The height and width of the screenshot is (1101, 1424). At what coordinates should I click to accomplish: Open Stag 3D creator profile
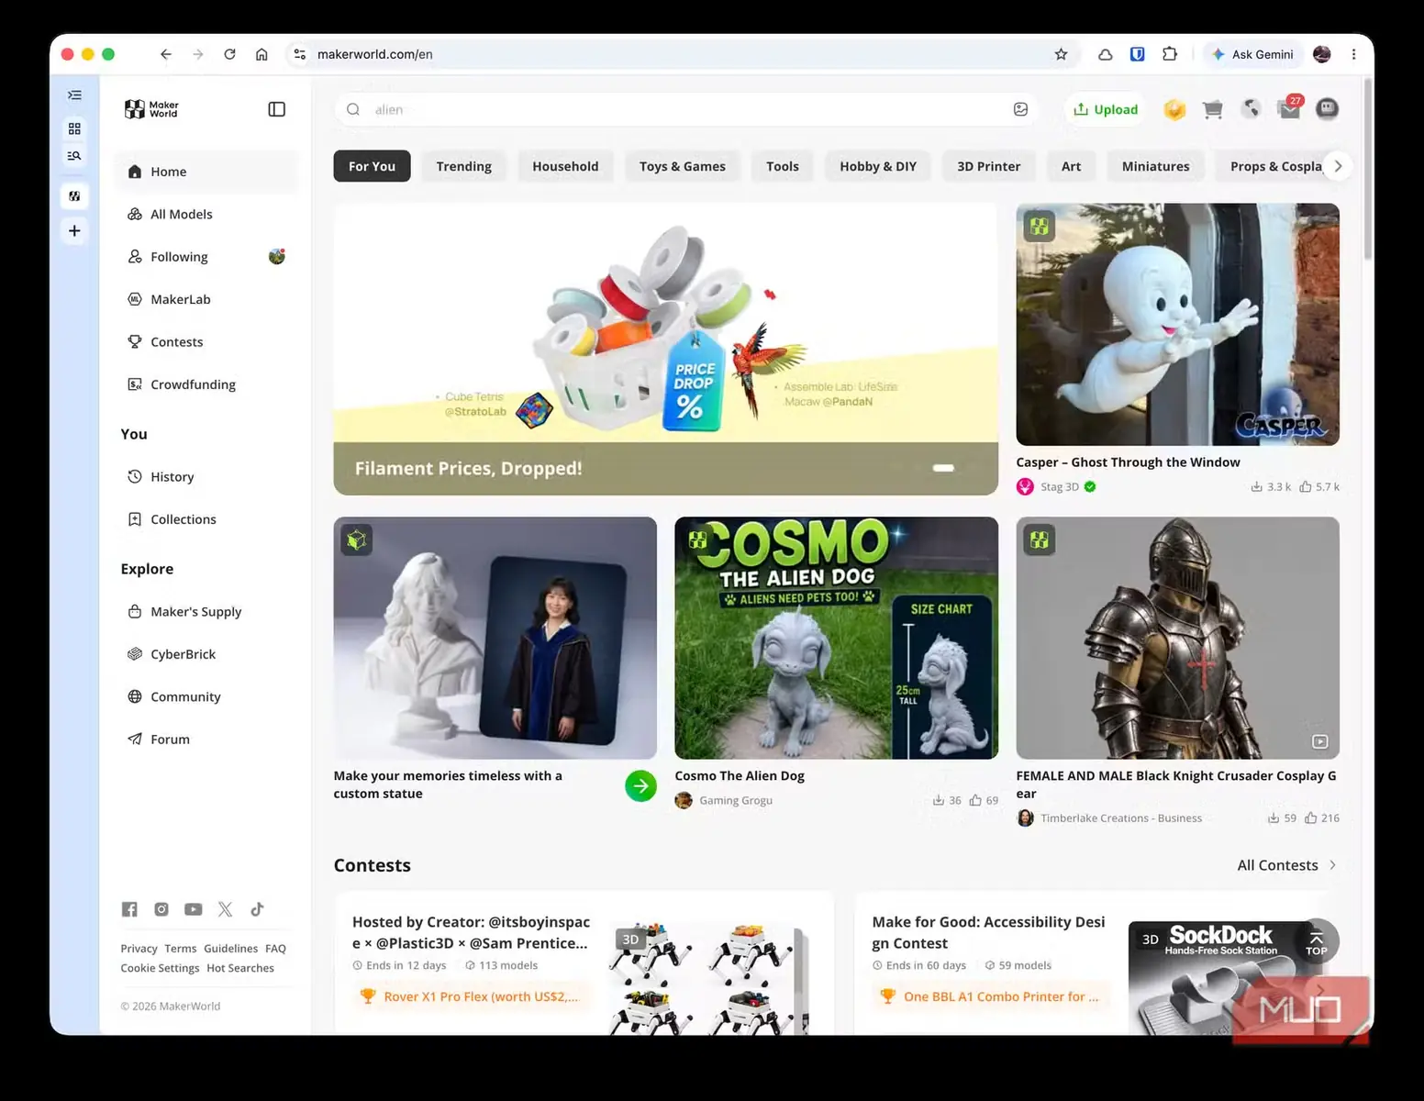1058,487
